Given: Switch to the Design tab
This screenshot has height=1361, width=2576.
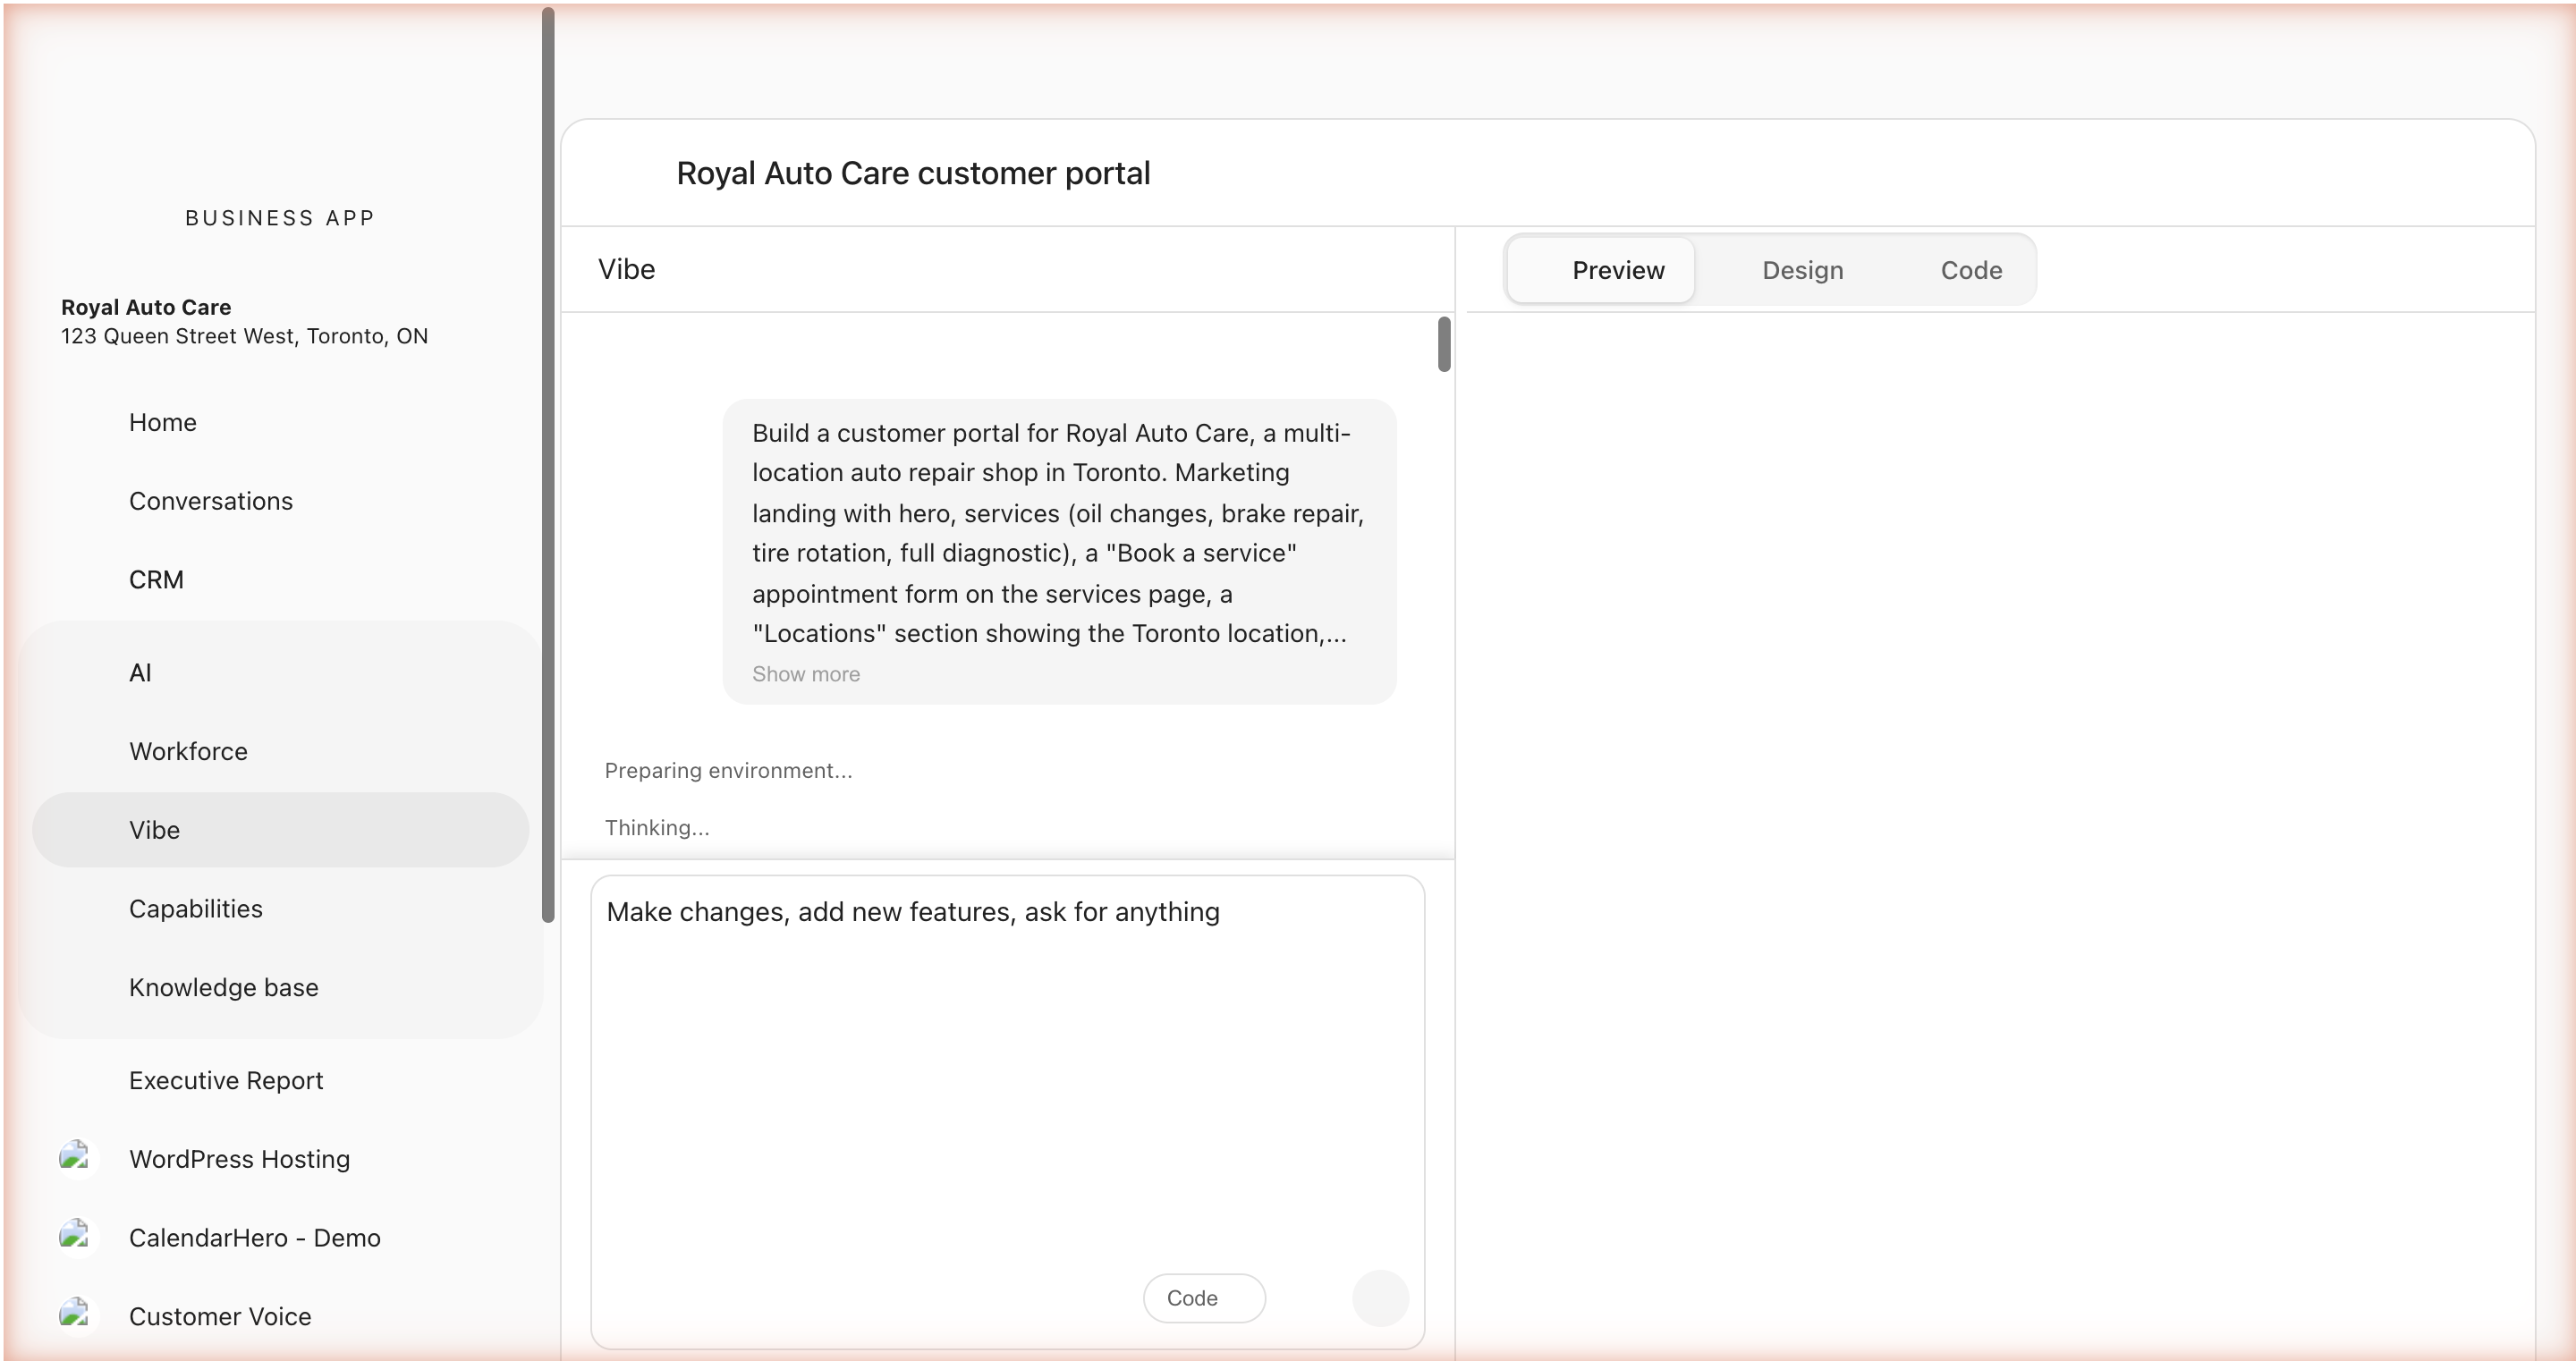Looking at the screenshot, I should pos(1802,270).
